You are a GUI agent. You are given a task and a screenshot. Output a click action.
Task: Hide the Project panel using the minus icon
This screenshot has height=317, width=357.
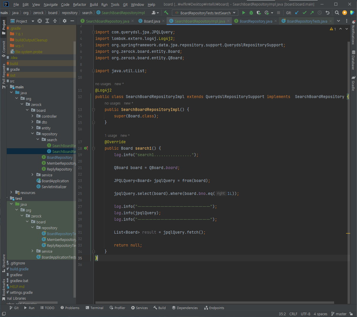(x=72, y=21)
